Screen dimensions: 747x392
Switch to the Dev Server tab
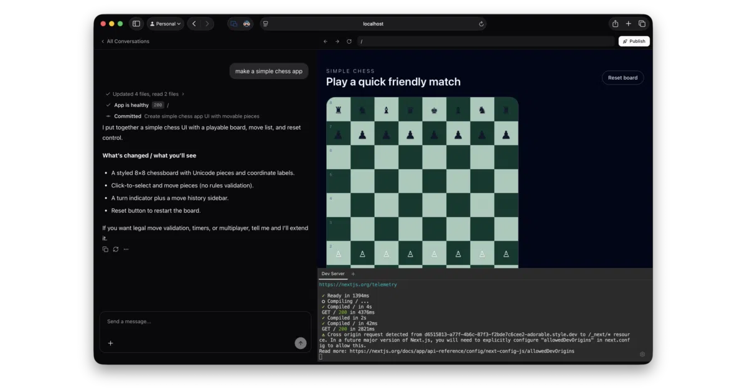[333, 274]
